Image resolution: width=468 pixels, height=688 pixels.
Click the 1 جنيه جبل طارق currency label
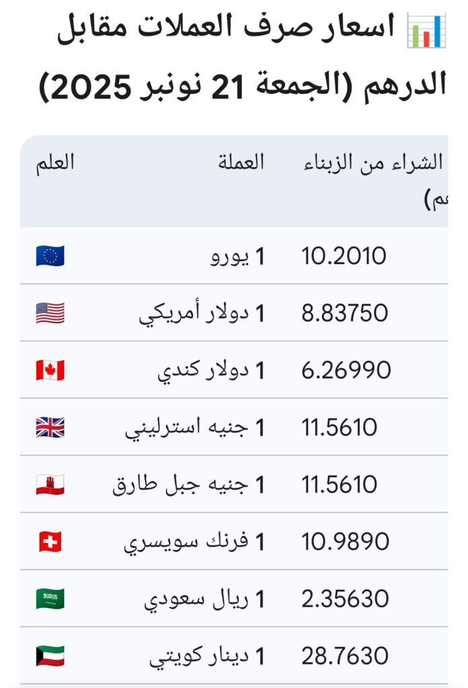(x=189, y=485)
